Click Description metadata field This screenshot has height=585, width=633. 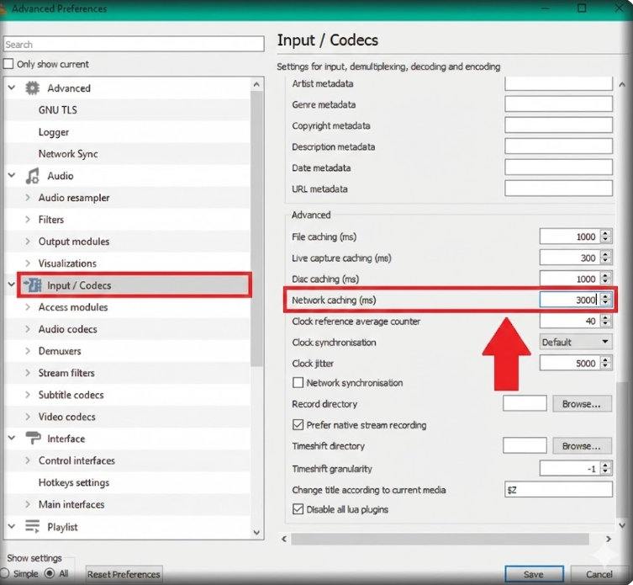558,146
